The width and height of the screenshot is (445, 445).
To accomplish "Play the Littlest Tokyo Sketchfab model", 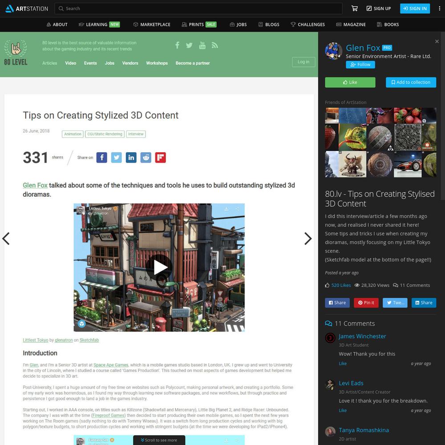I will [159, 267].
